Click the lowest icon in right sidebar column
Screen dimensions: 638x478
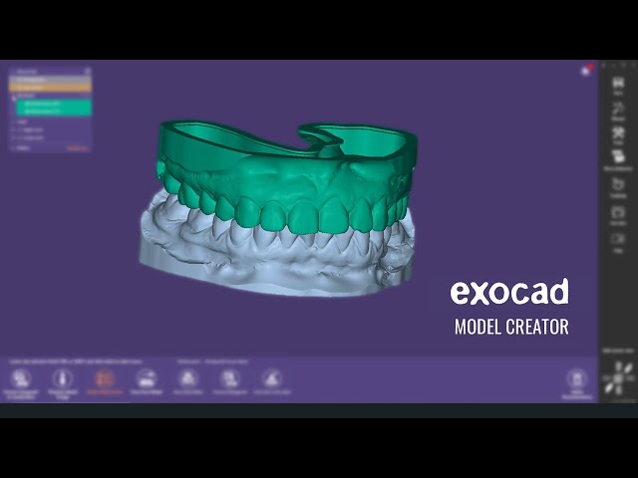click(x=618, y=239)
